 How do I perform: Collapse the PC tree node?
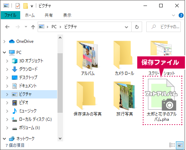pyautogui.click(x=5, y=52)
